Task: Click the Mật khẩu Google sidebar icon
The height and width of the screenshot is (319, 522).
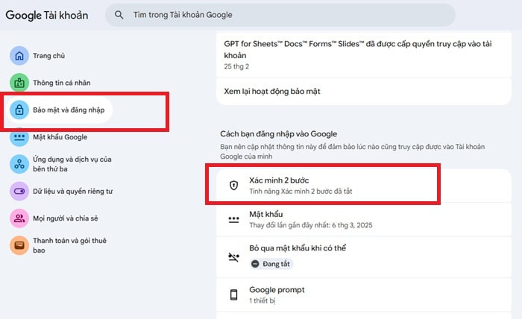Action: tap(19, 137)
